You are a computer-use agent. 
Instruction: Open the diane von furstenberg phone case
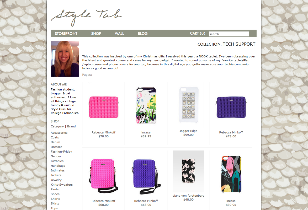[189, 171]
